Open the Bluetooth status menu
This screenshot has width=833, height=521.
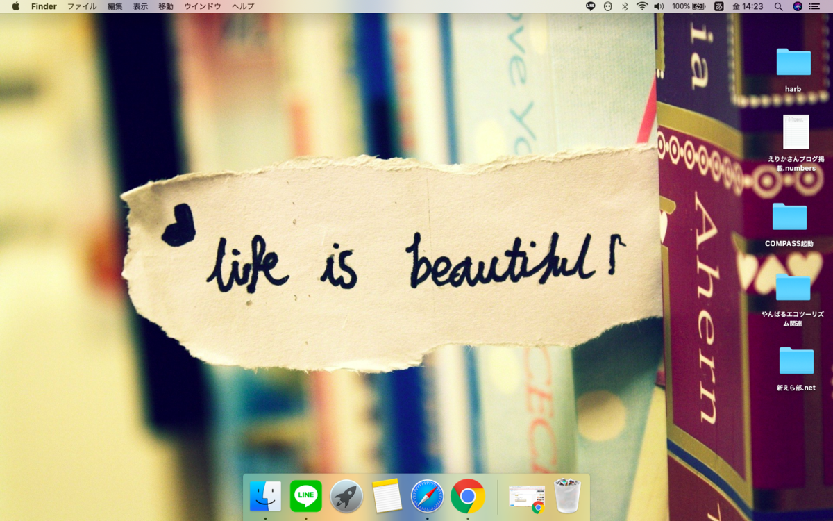625,6
